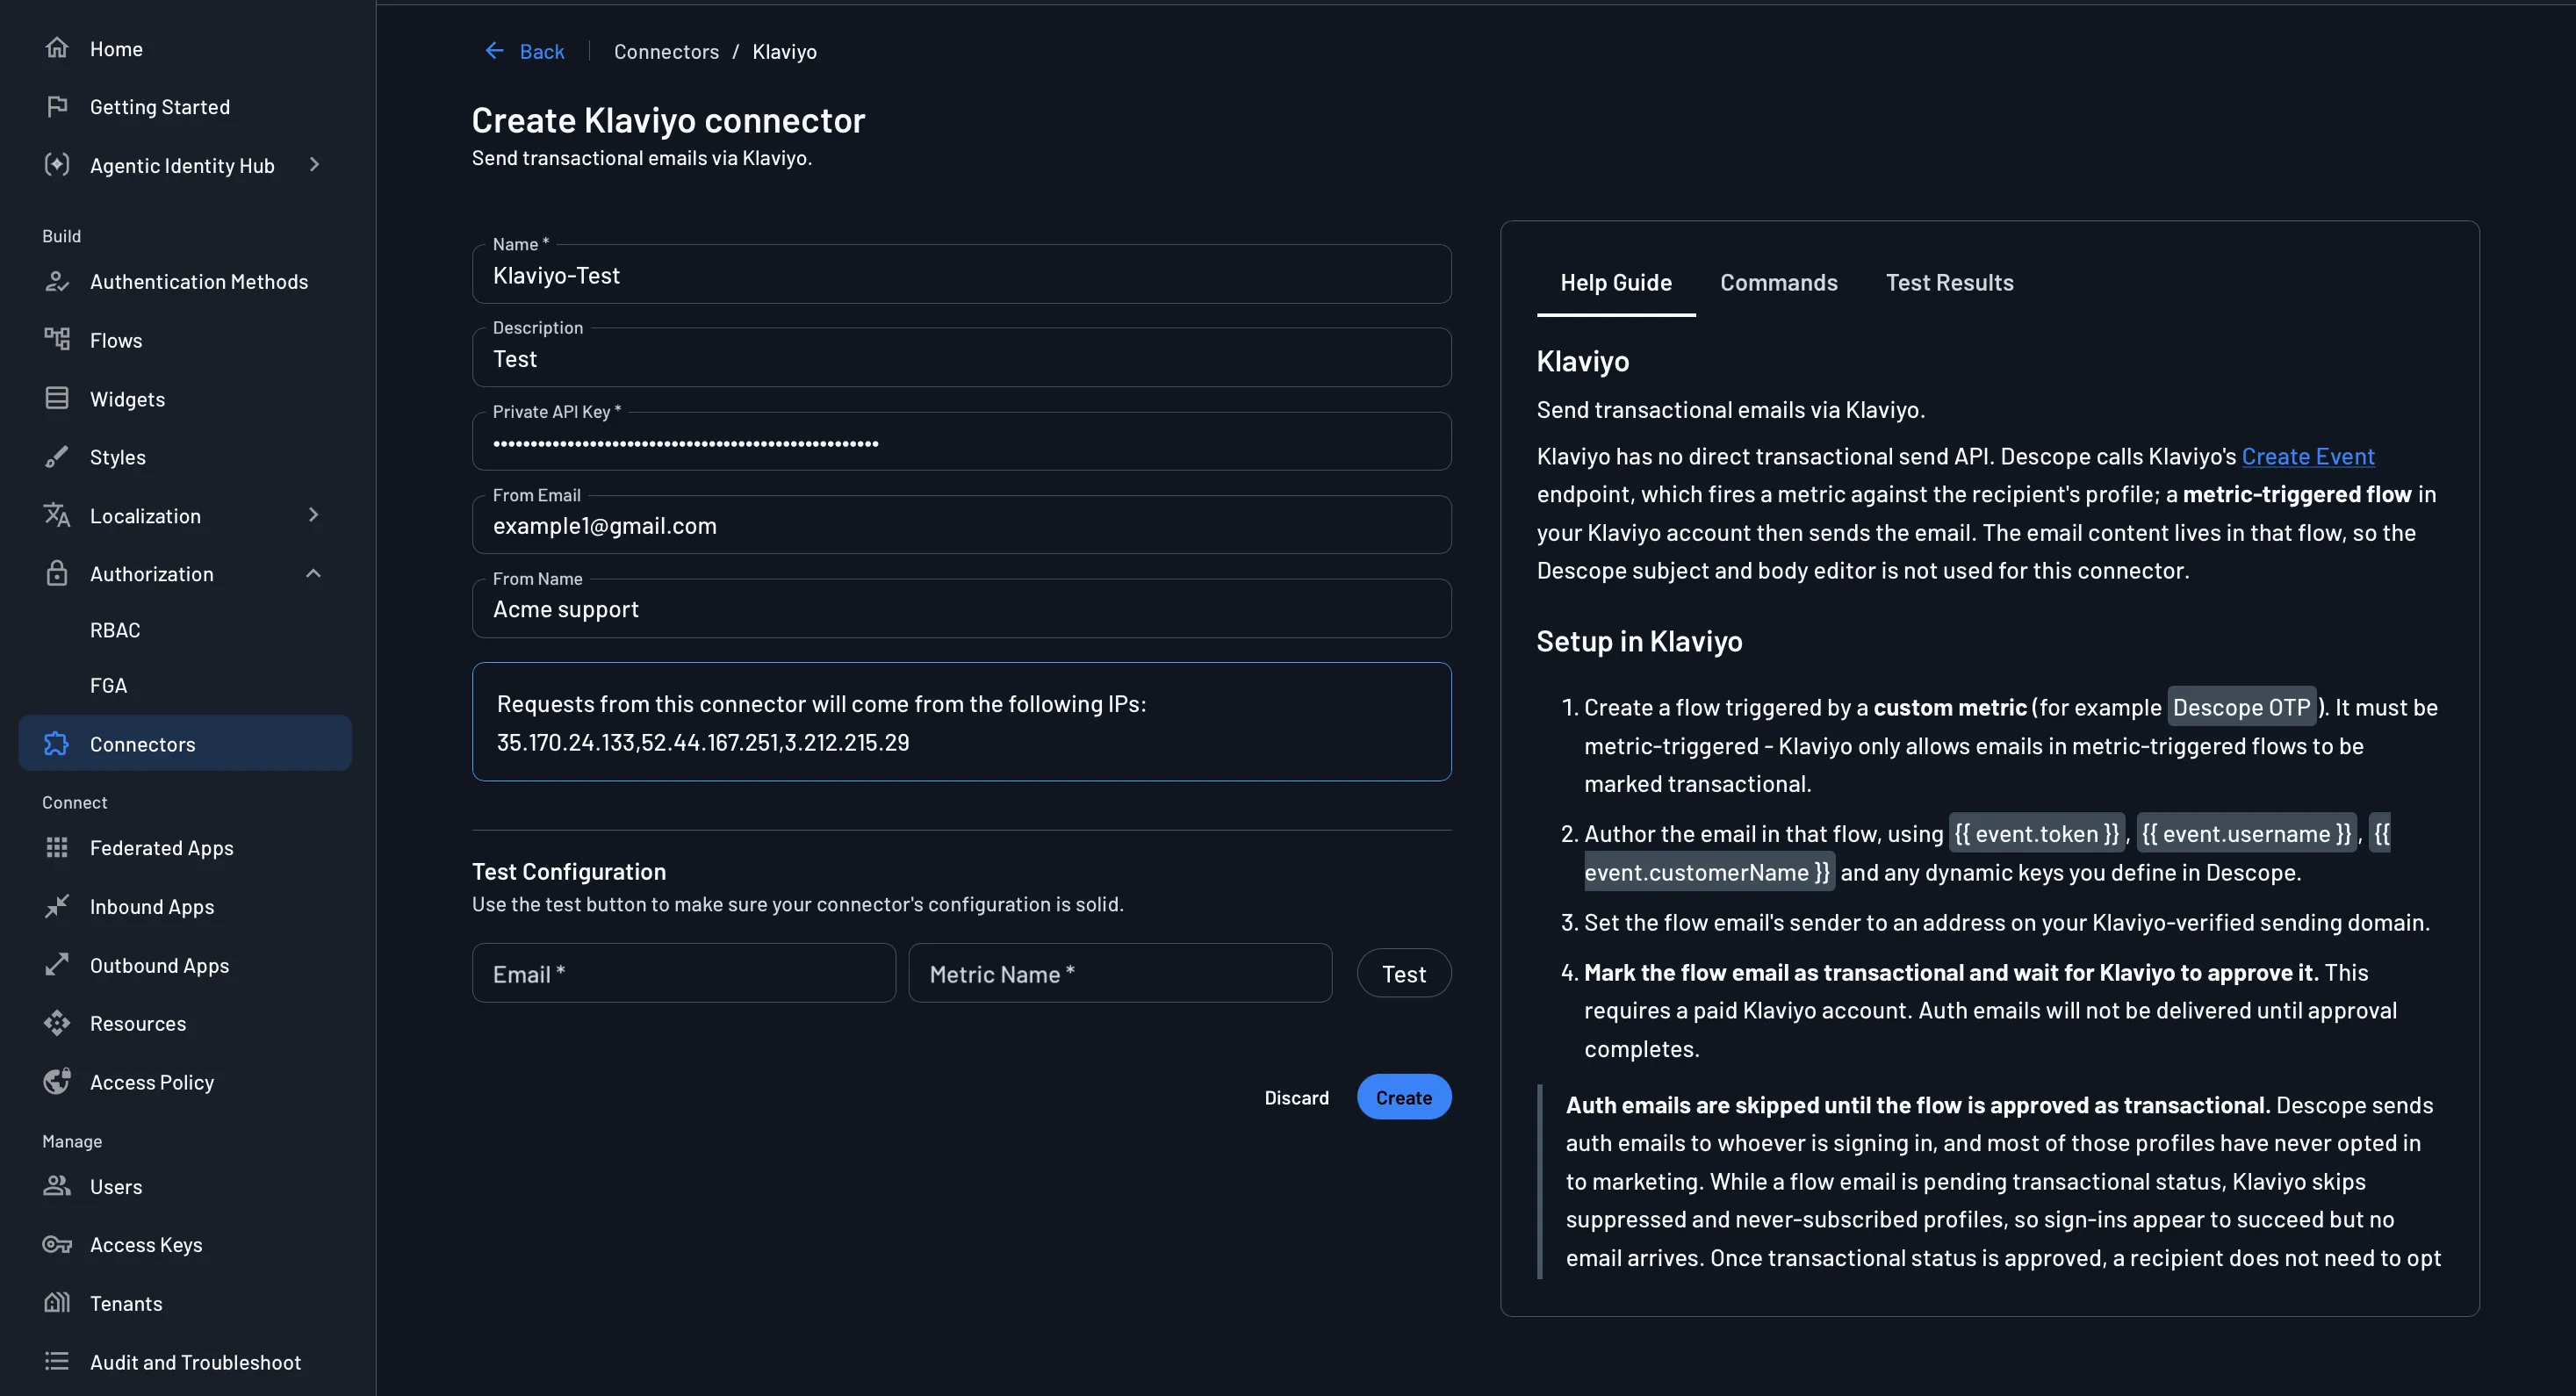Focus the Private API Key field
The image size is (2576, 1396).
[x=961, y=442]
